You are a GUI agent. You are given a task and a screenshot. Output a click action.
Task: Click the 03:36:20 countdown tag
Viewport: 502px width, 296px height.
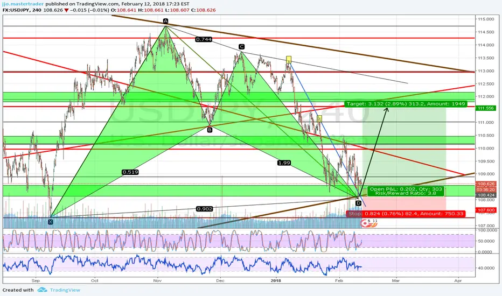[486, 189]
